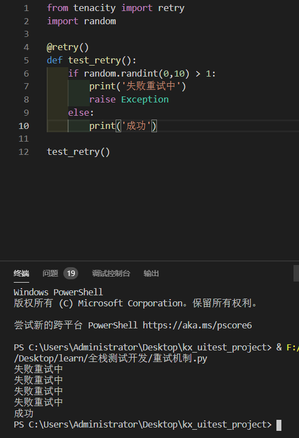Click the first '失败重试中' terminal output line
Screen dimensions: 299x438
coord(38,369)
